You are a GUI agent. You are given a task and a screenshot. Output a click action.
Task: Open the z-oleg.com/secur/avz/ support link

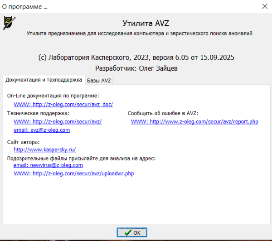[x=58, y=121]
